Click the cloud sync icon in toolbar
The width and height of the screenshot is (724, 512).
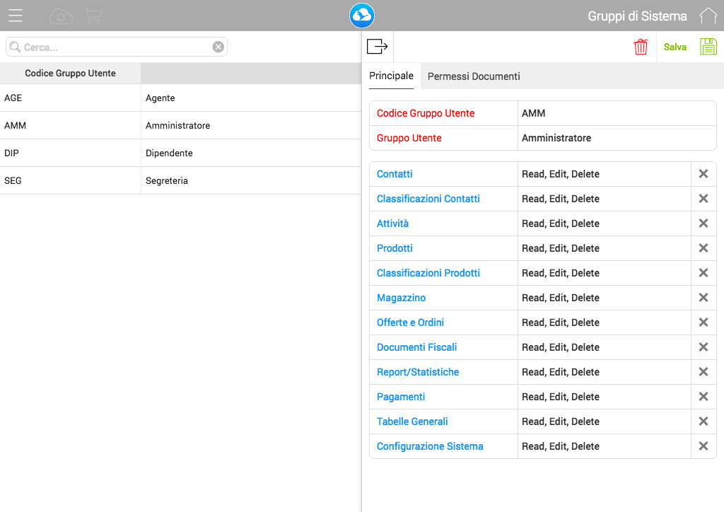pyautogui.click(x=60, y=15)
